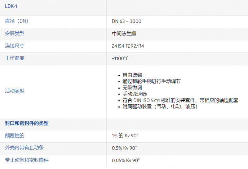248x169 pixels.
Task: Click the 1% 的 Kv 90° value
Action: coord(125,136)
